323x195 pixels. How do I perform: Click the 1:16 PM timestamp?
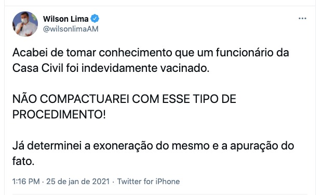pos(26,182)
